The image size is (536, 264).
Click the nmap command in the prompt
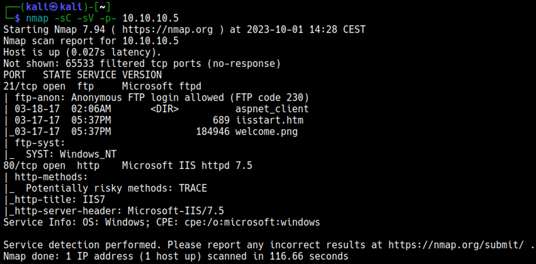tap(37, 18)
